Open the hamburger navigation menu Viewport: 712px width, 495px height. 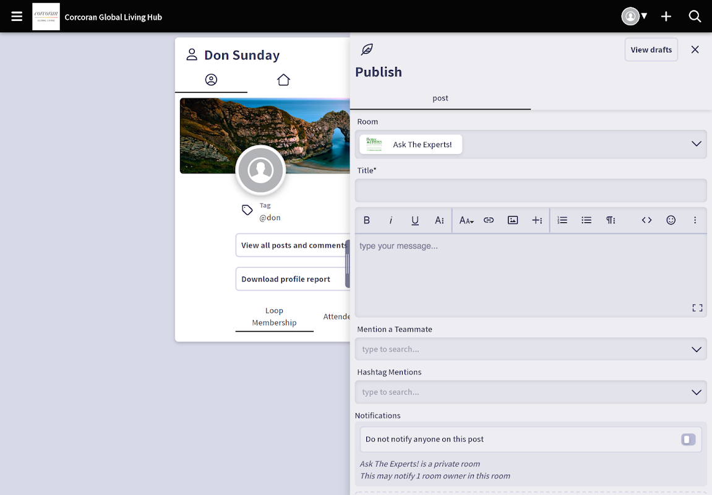(17, 17)
